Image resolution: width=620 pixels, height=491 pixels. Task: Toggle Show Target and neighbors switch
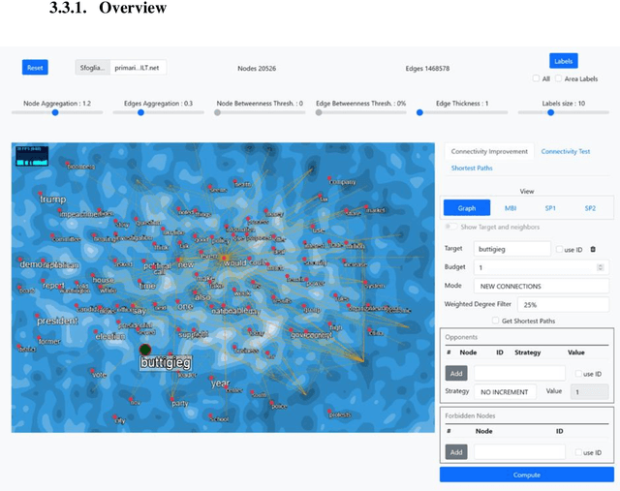[451, 227]
